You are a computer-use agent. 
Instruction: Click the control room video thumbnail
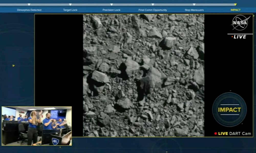coord(36,125)
